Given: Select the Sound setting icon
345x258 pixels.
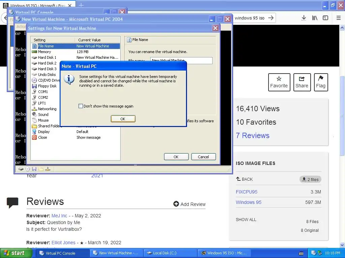Looking at the screenshot, I should [34, 115].
